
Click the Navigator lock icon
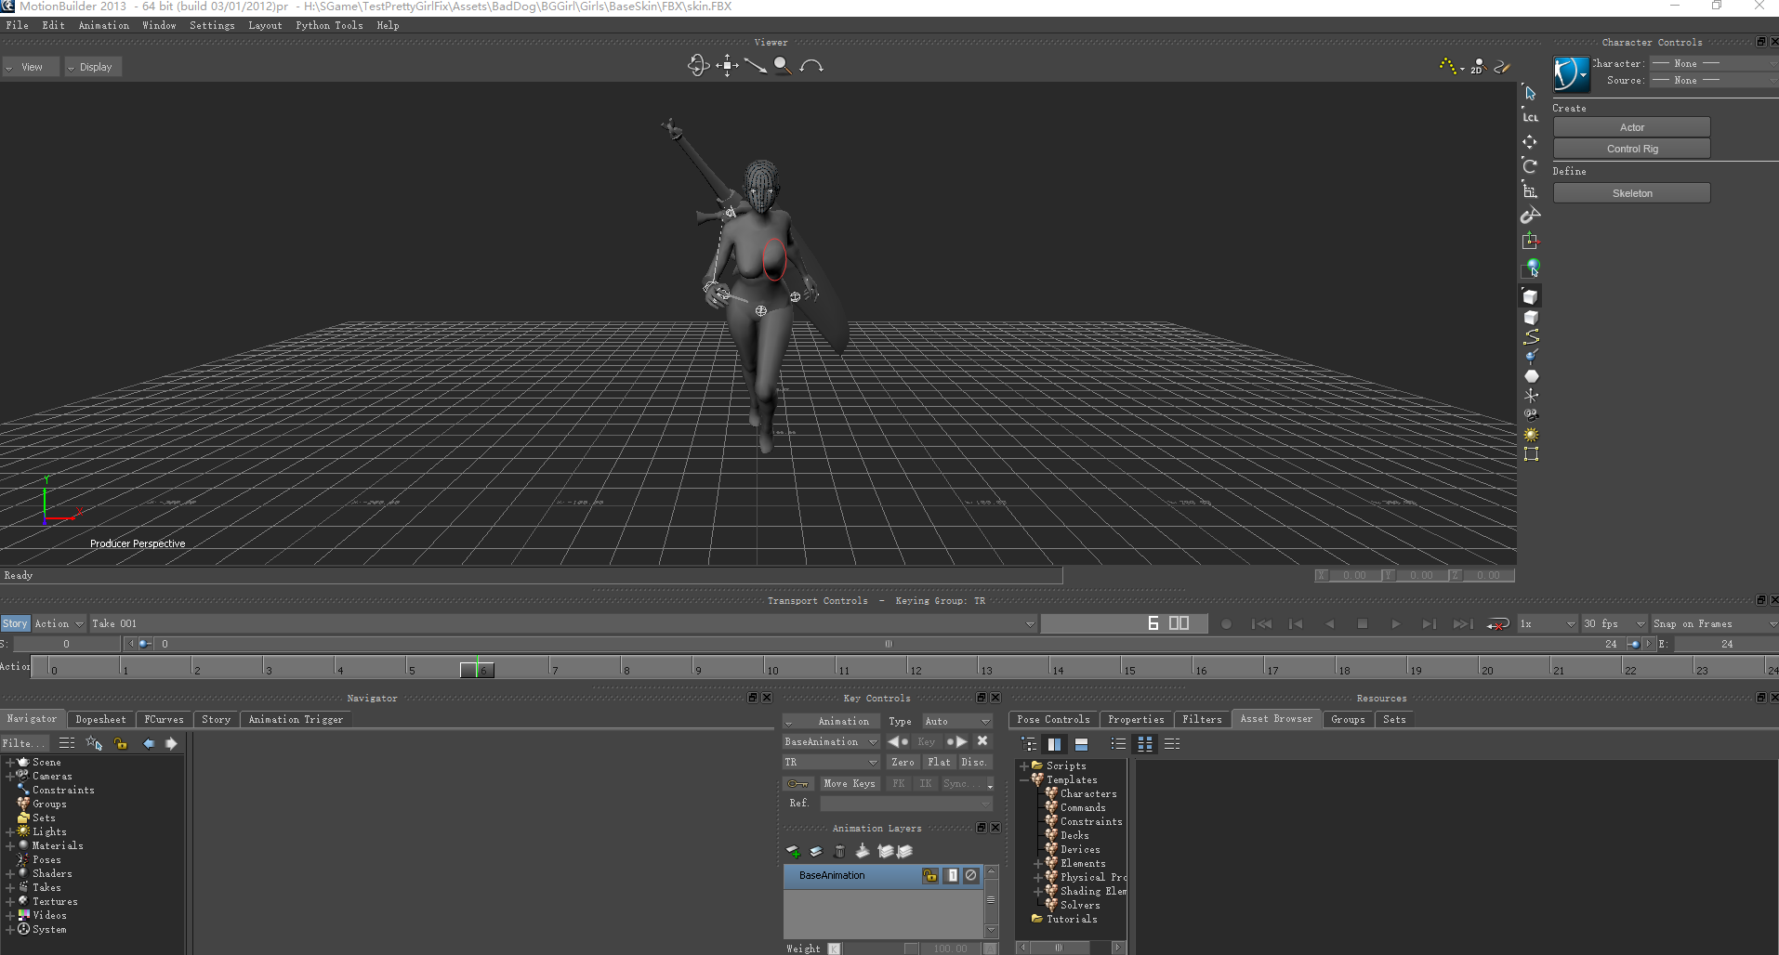pos(121,743)
